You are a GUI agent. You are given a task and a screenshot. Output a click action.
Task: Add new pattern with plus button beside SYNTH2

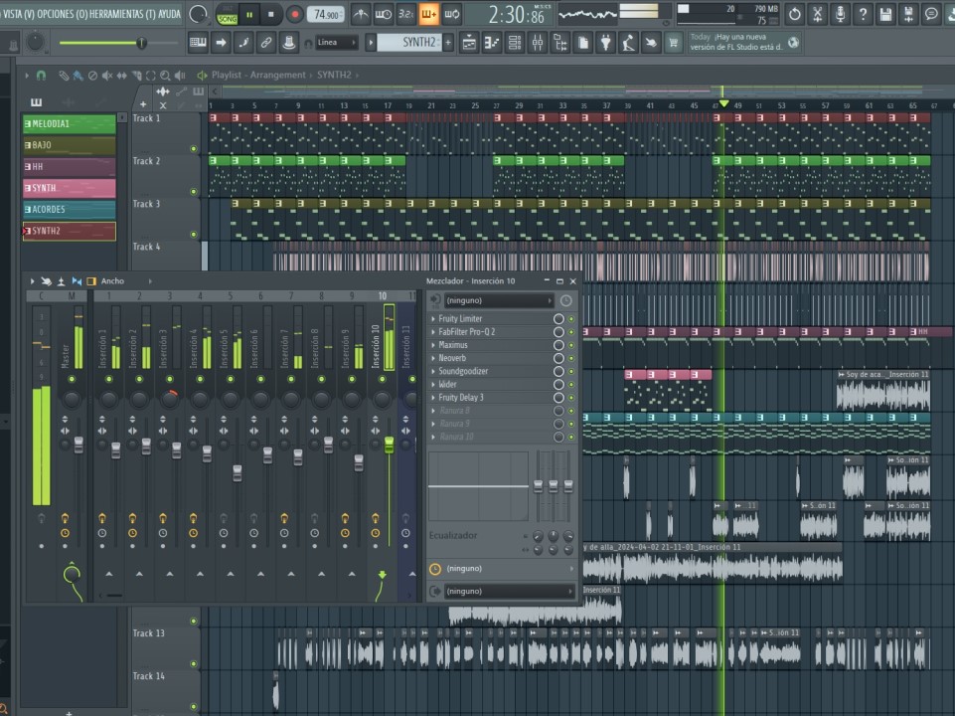448,43
